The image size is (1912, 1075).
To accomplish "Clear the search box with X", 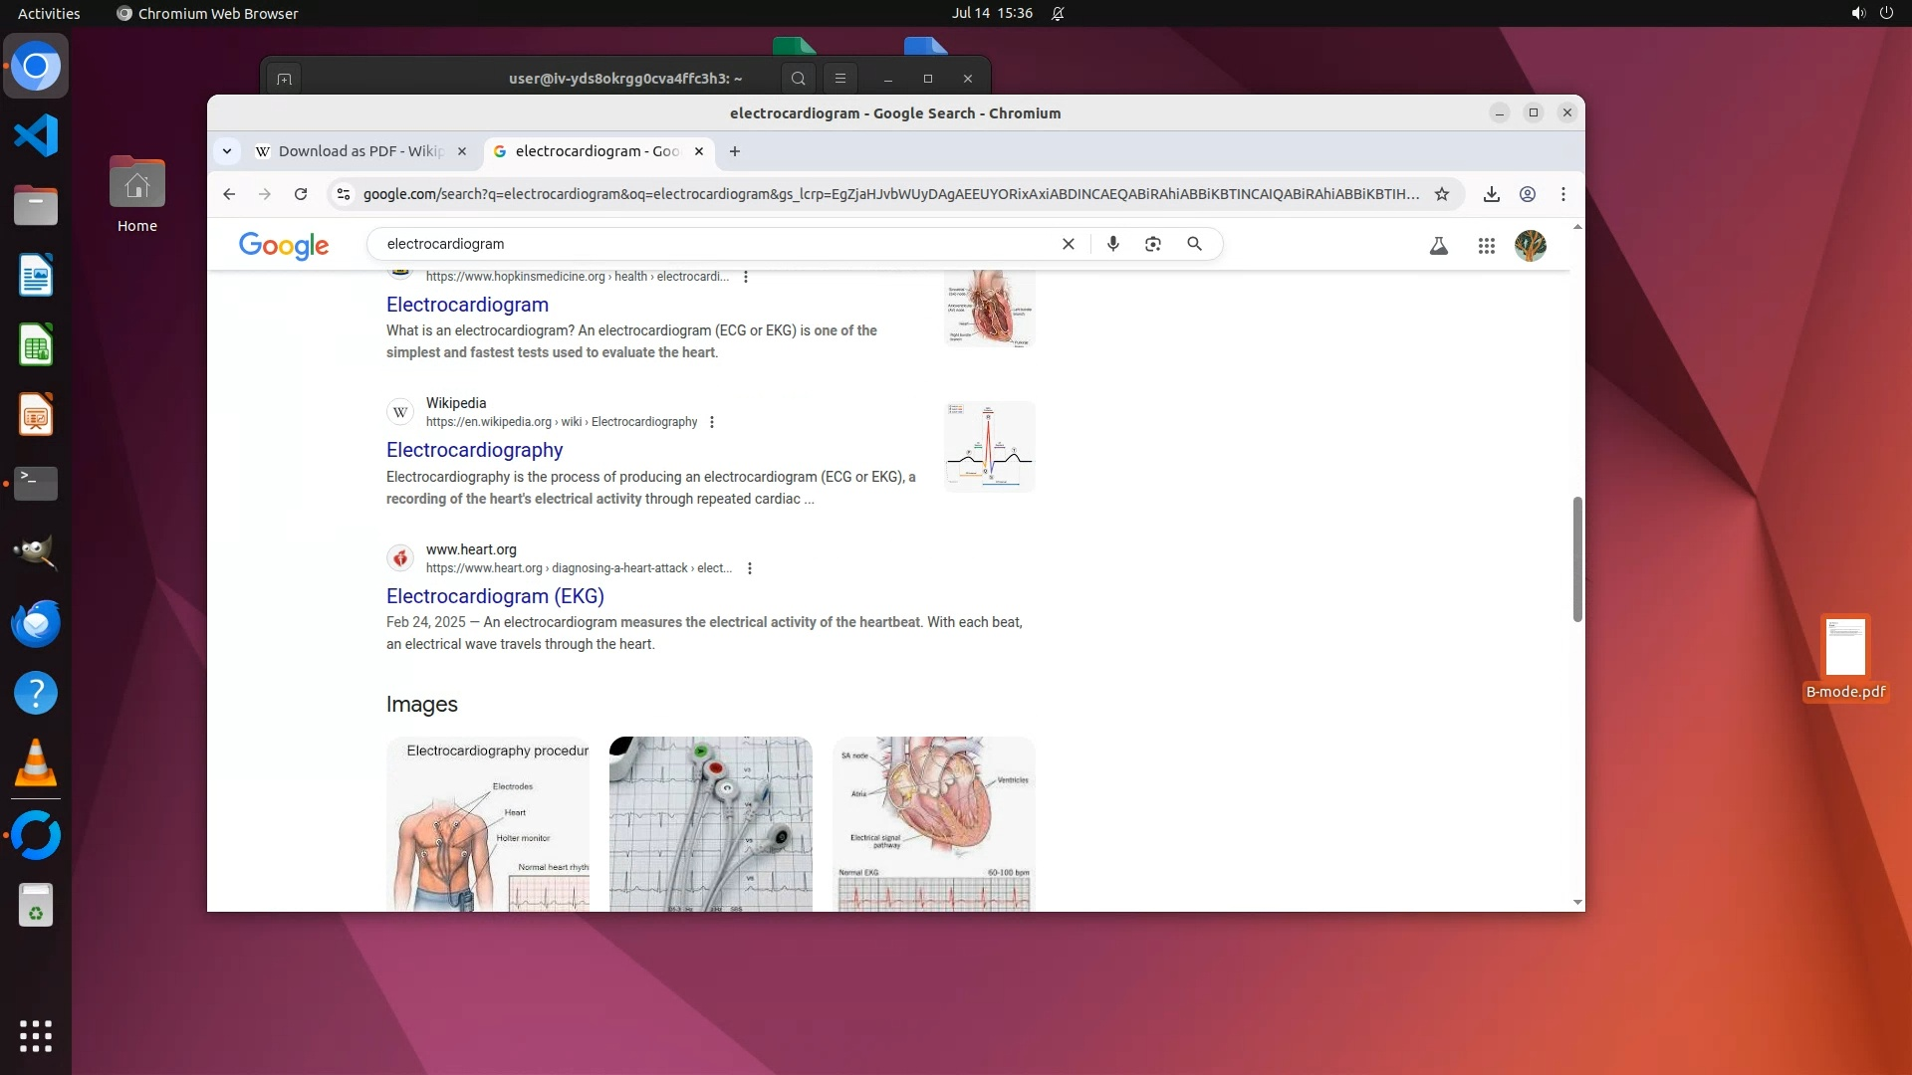I will [x=1069, y=244].
